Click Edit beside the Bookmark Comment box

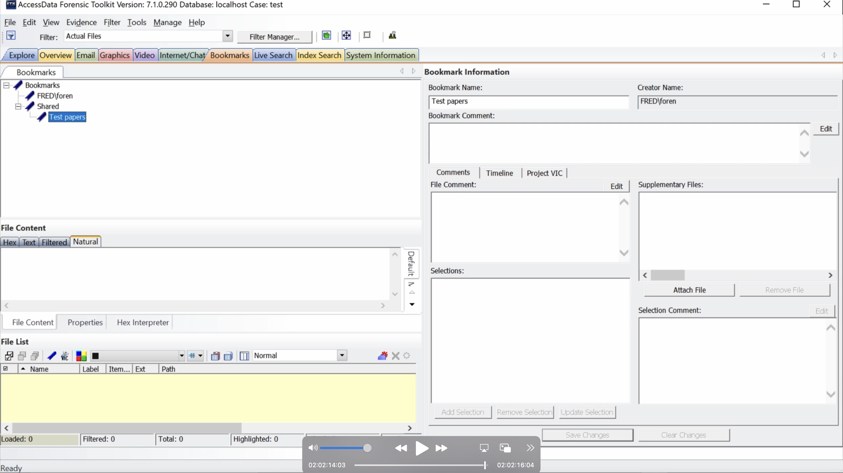coord(826,129)
